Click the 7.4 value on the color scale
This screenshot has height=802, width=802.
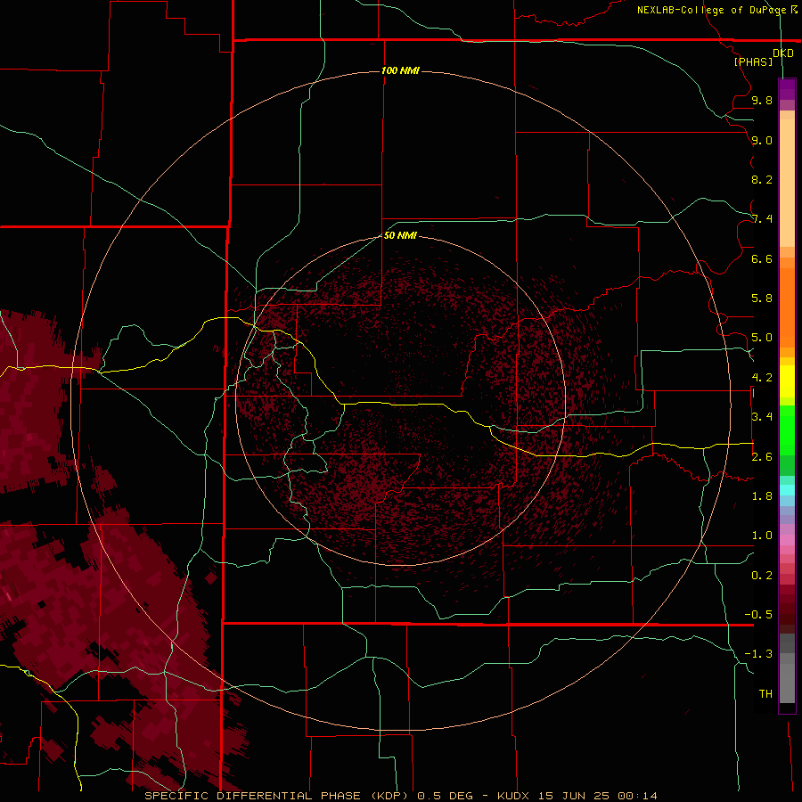[762, 219]
